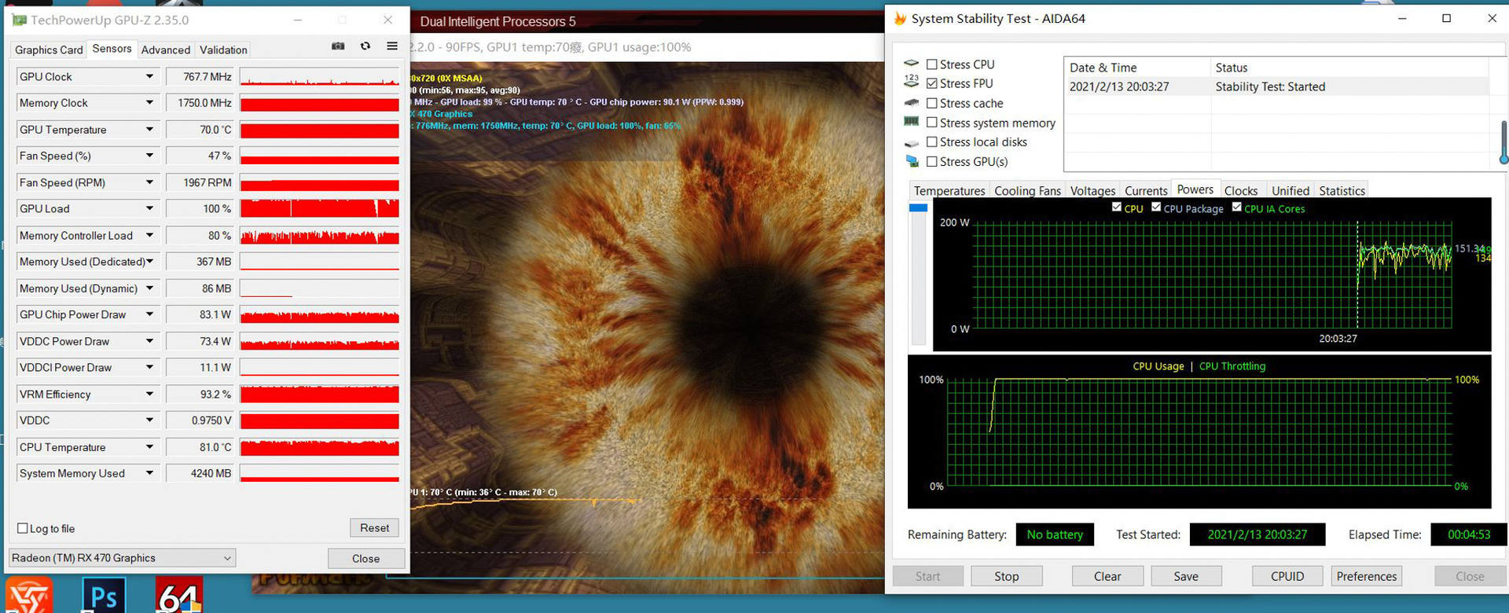Open Radeon RX 470 Graphics device selector

(x=122, y=558)
